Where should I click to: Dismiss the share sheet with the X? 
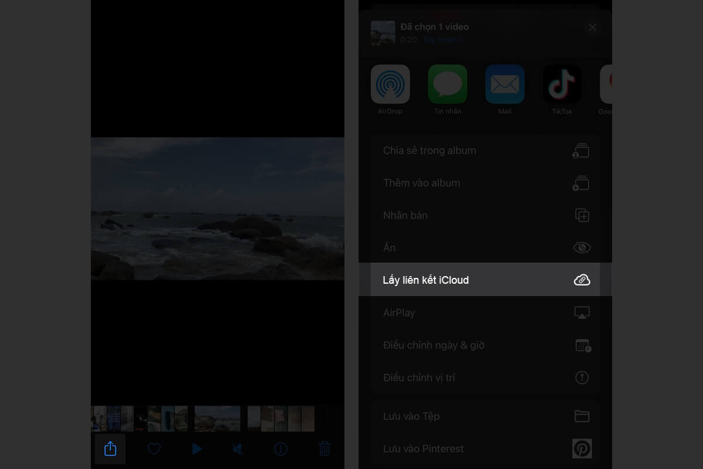[x=592, y=27]
